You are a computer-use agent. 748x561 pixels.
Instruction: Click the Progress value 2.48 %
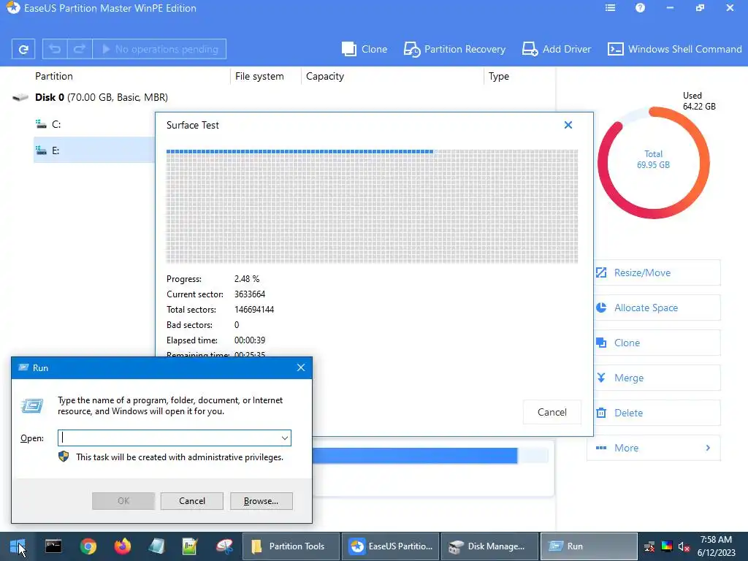point(247,279)
